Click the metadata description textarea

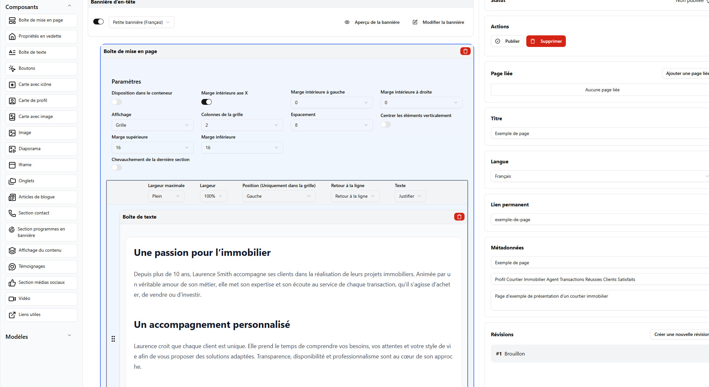600,300
